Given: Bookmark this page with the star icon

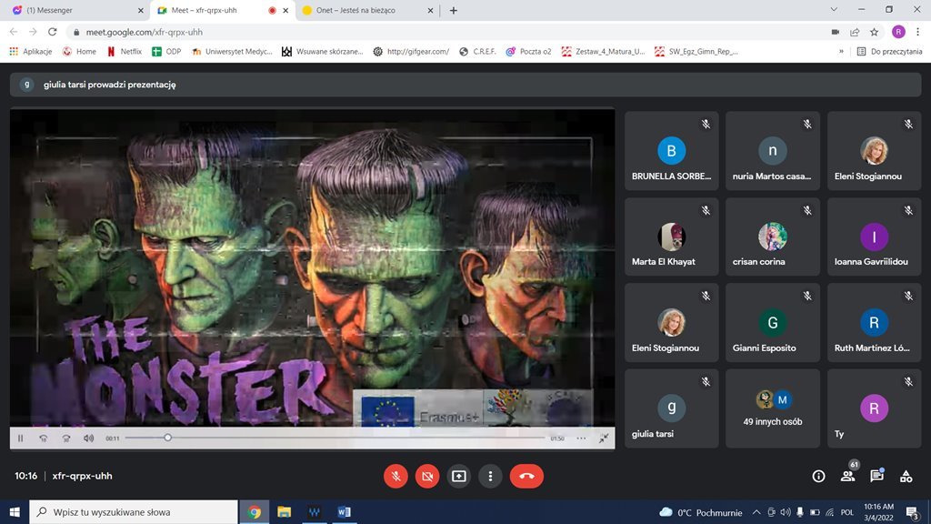Looking at the screenshot, I should pyautogui.click(x=874, y=32).
